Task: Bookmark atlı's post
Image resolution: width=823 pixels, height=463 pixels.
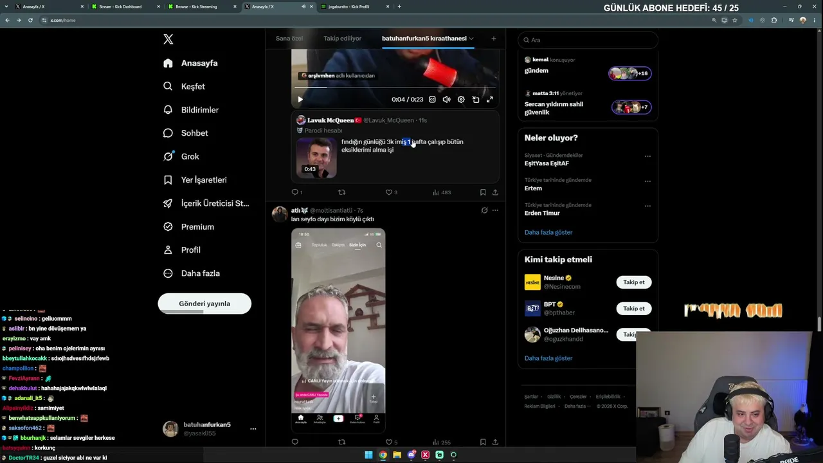Action: 483,442
